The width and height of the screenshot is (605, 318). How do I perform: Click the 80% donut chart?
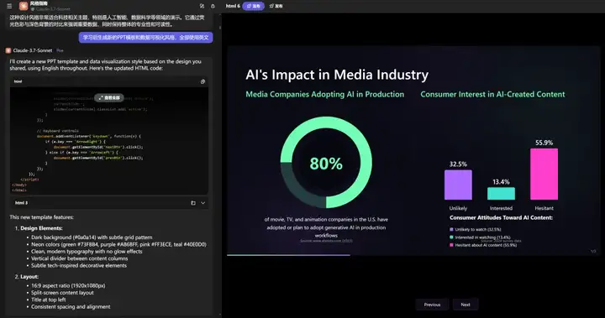(x=326, y=163)
